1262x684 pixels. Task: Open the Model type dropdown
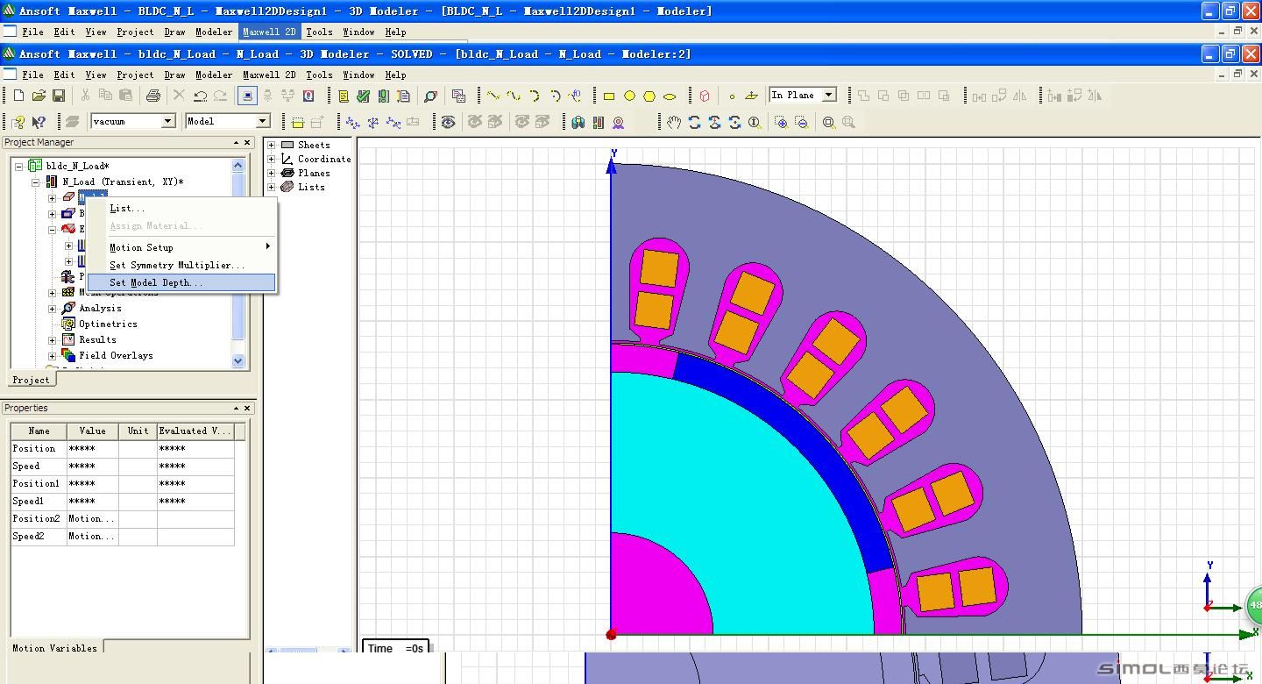click(x=262, y=121)
